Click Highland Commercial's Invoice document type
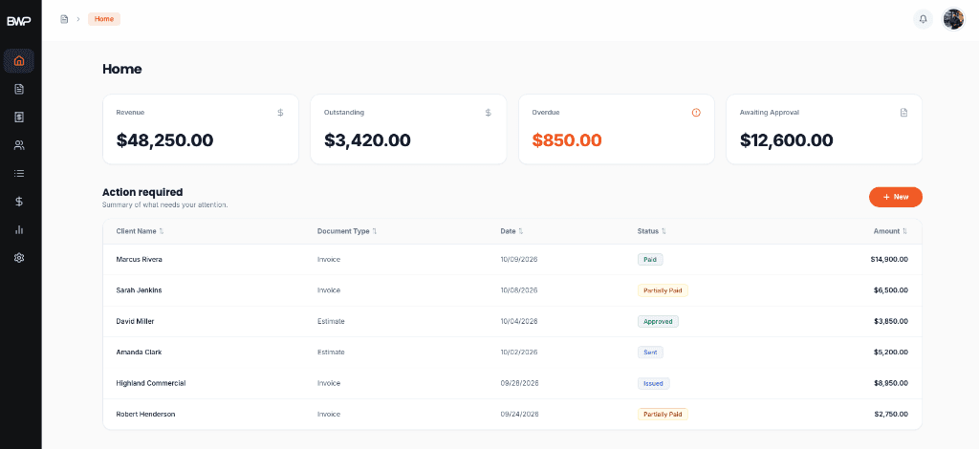The height and width of the screenshot is (449, 979). (329, 383)
